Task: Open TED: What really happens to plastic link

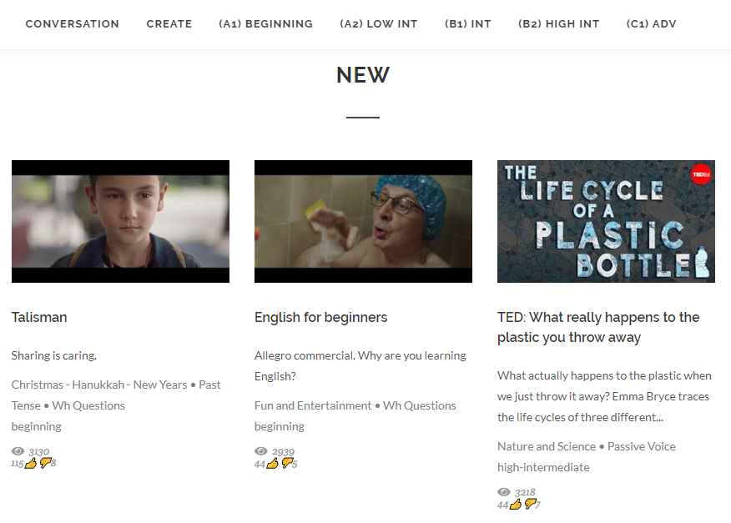Action: click(598, 327)
